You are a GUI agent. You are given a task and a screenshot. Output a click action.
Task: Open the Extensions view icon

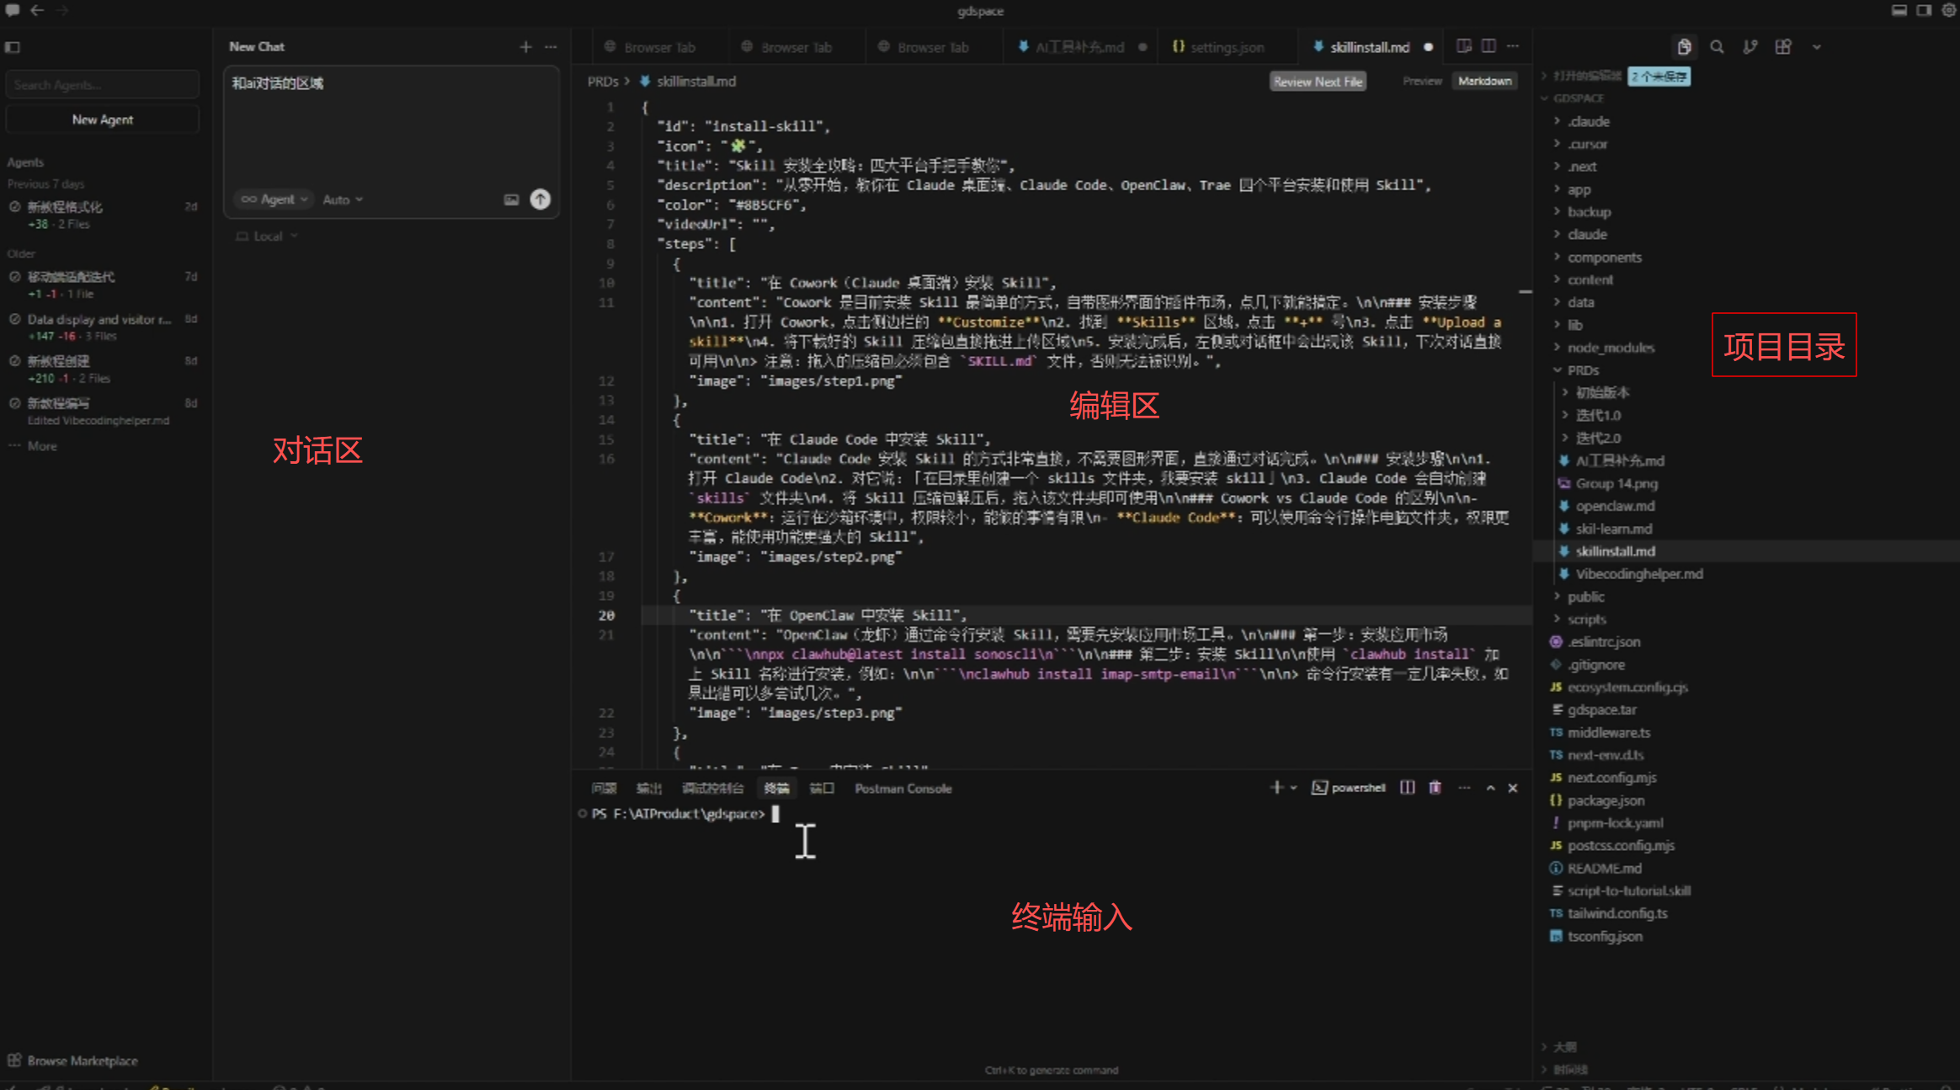coord(1783,47)
